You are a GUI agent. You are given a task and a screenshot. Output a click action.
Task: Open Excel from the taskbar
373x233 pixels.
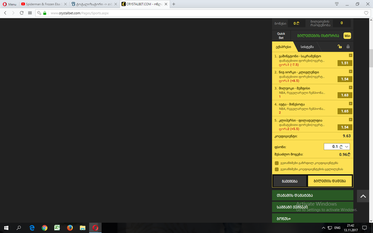point(57,228)
